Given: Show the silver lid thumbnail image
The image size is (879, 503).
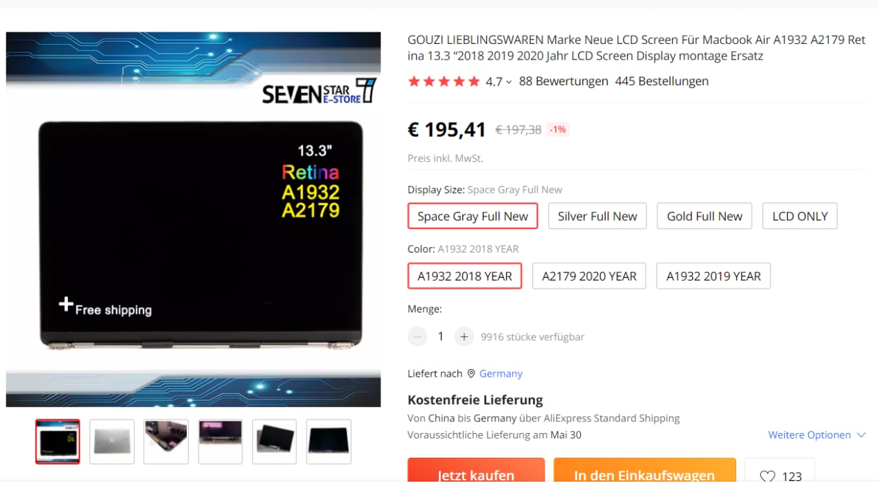Looking at the screenshot, I should 112,441.
